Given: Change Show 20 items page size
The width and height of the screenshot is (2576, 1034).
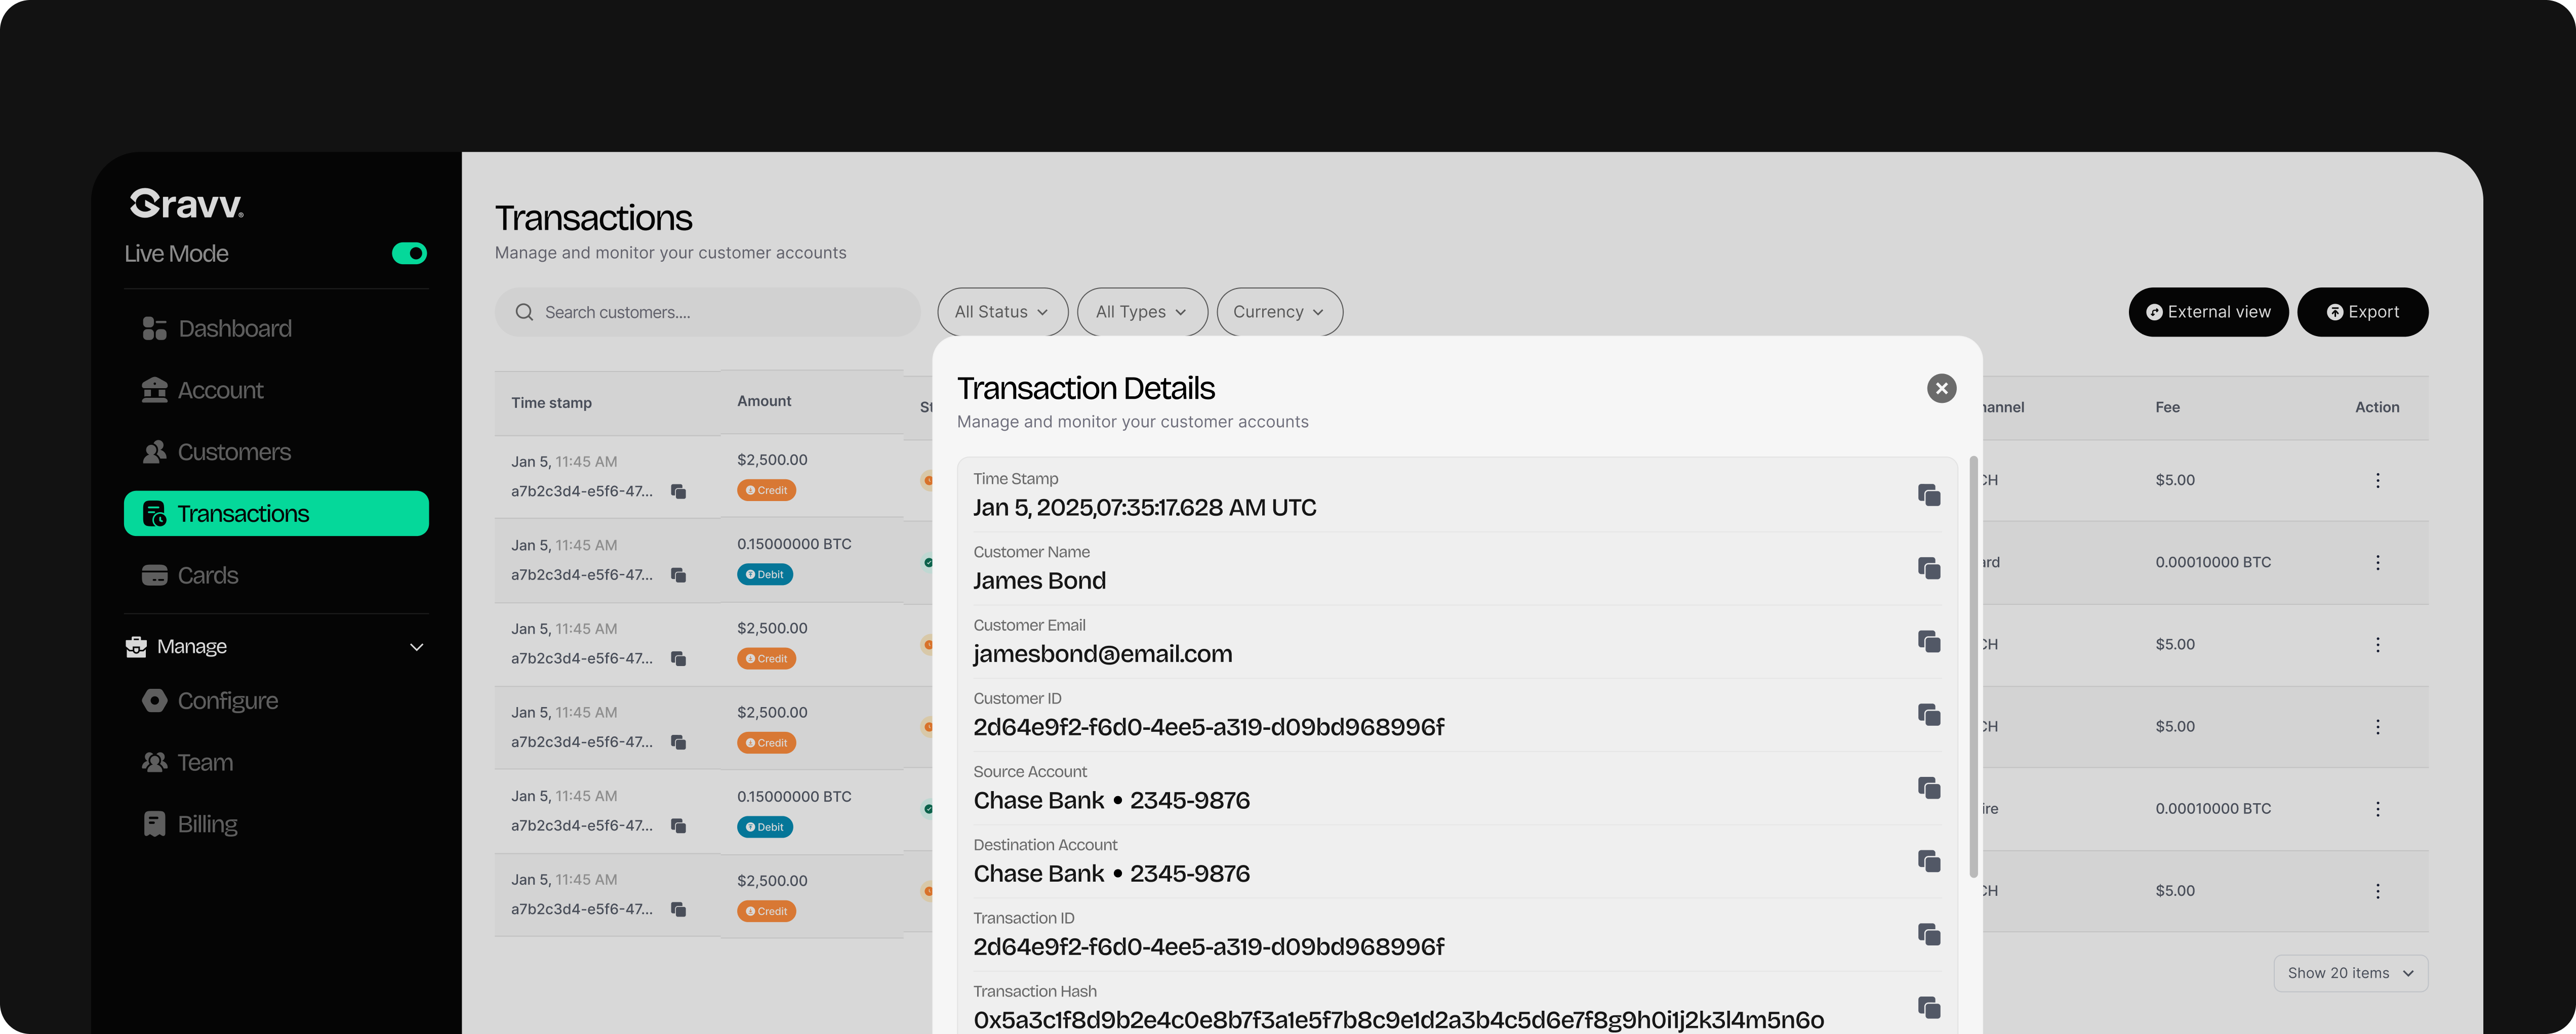Looking at the screenshot, I should [x=2350, y=973].
